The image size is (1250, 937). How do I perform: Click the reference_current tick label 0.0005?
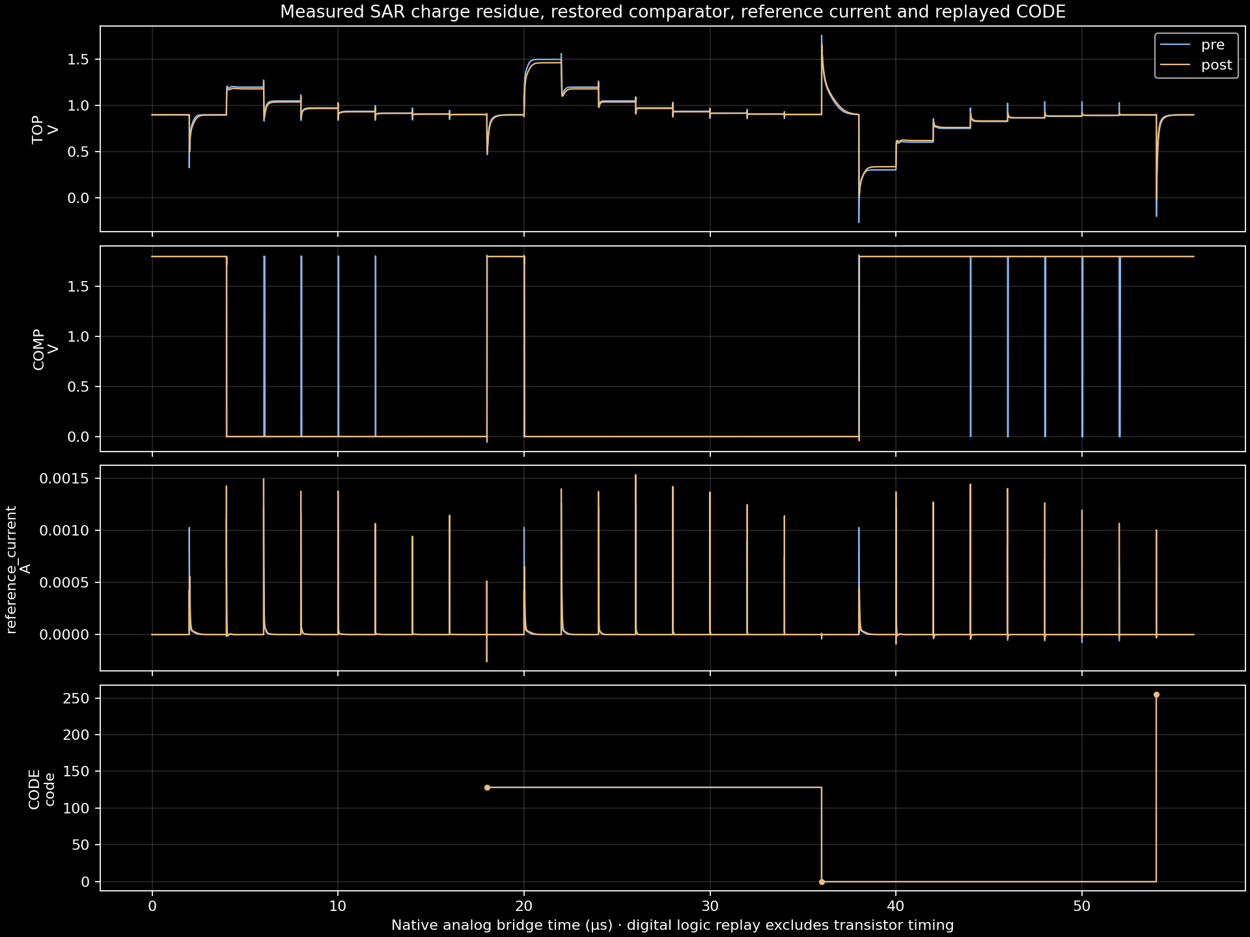(x=65, y=582)
